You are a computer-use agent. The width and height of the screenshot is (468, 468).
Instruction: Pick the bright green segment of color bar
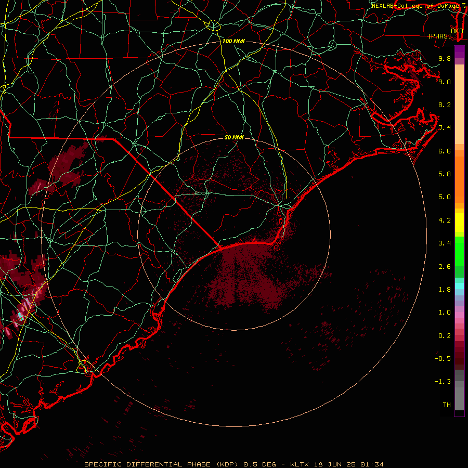[x=459, y=251]
